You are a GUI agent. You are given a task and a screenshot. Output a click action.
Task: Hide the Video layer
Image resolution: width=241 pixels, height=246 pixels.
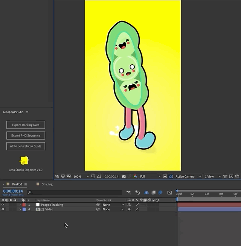pos(3,210)
